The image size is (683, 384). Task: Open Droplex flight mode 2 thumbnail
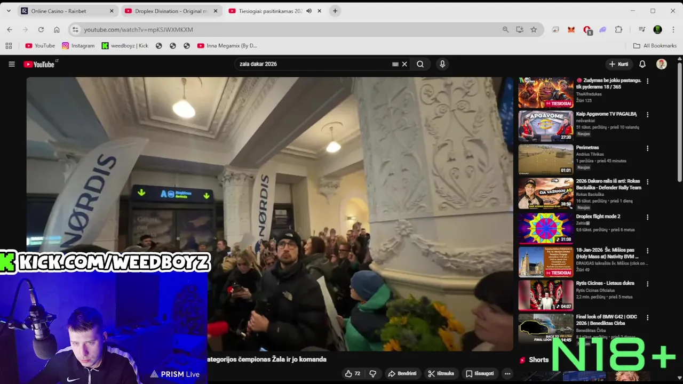tap(546, 228)
